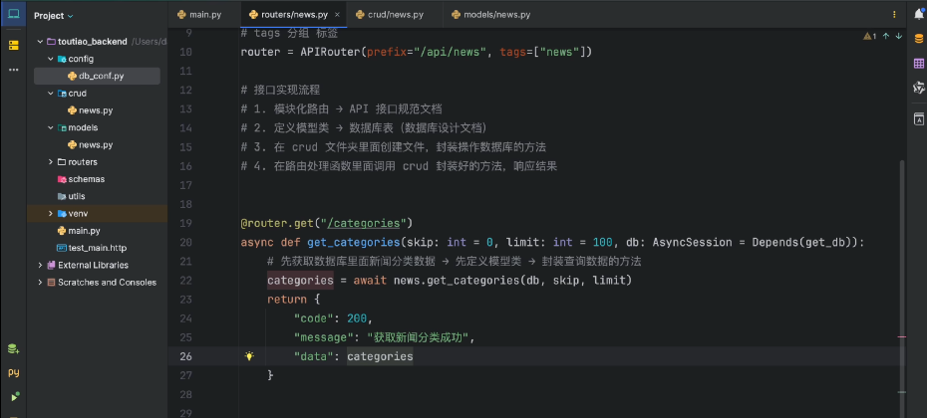Screen dimensions: 927x418
Task: Click the highlighted categories variable on line 22
Action: pos(300,280)
